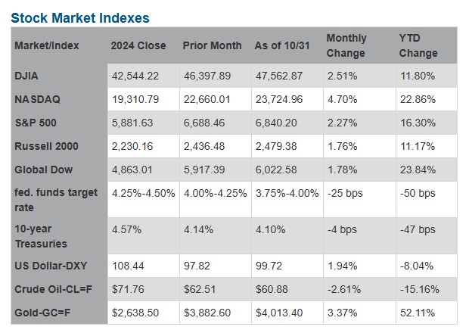Select the As of 10/31 header
The width and height of the screenshot is (469, 330).
click(285, 45)
